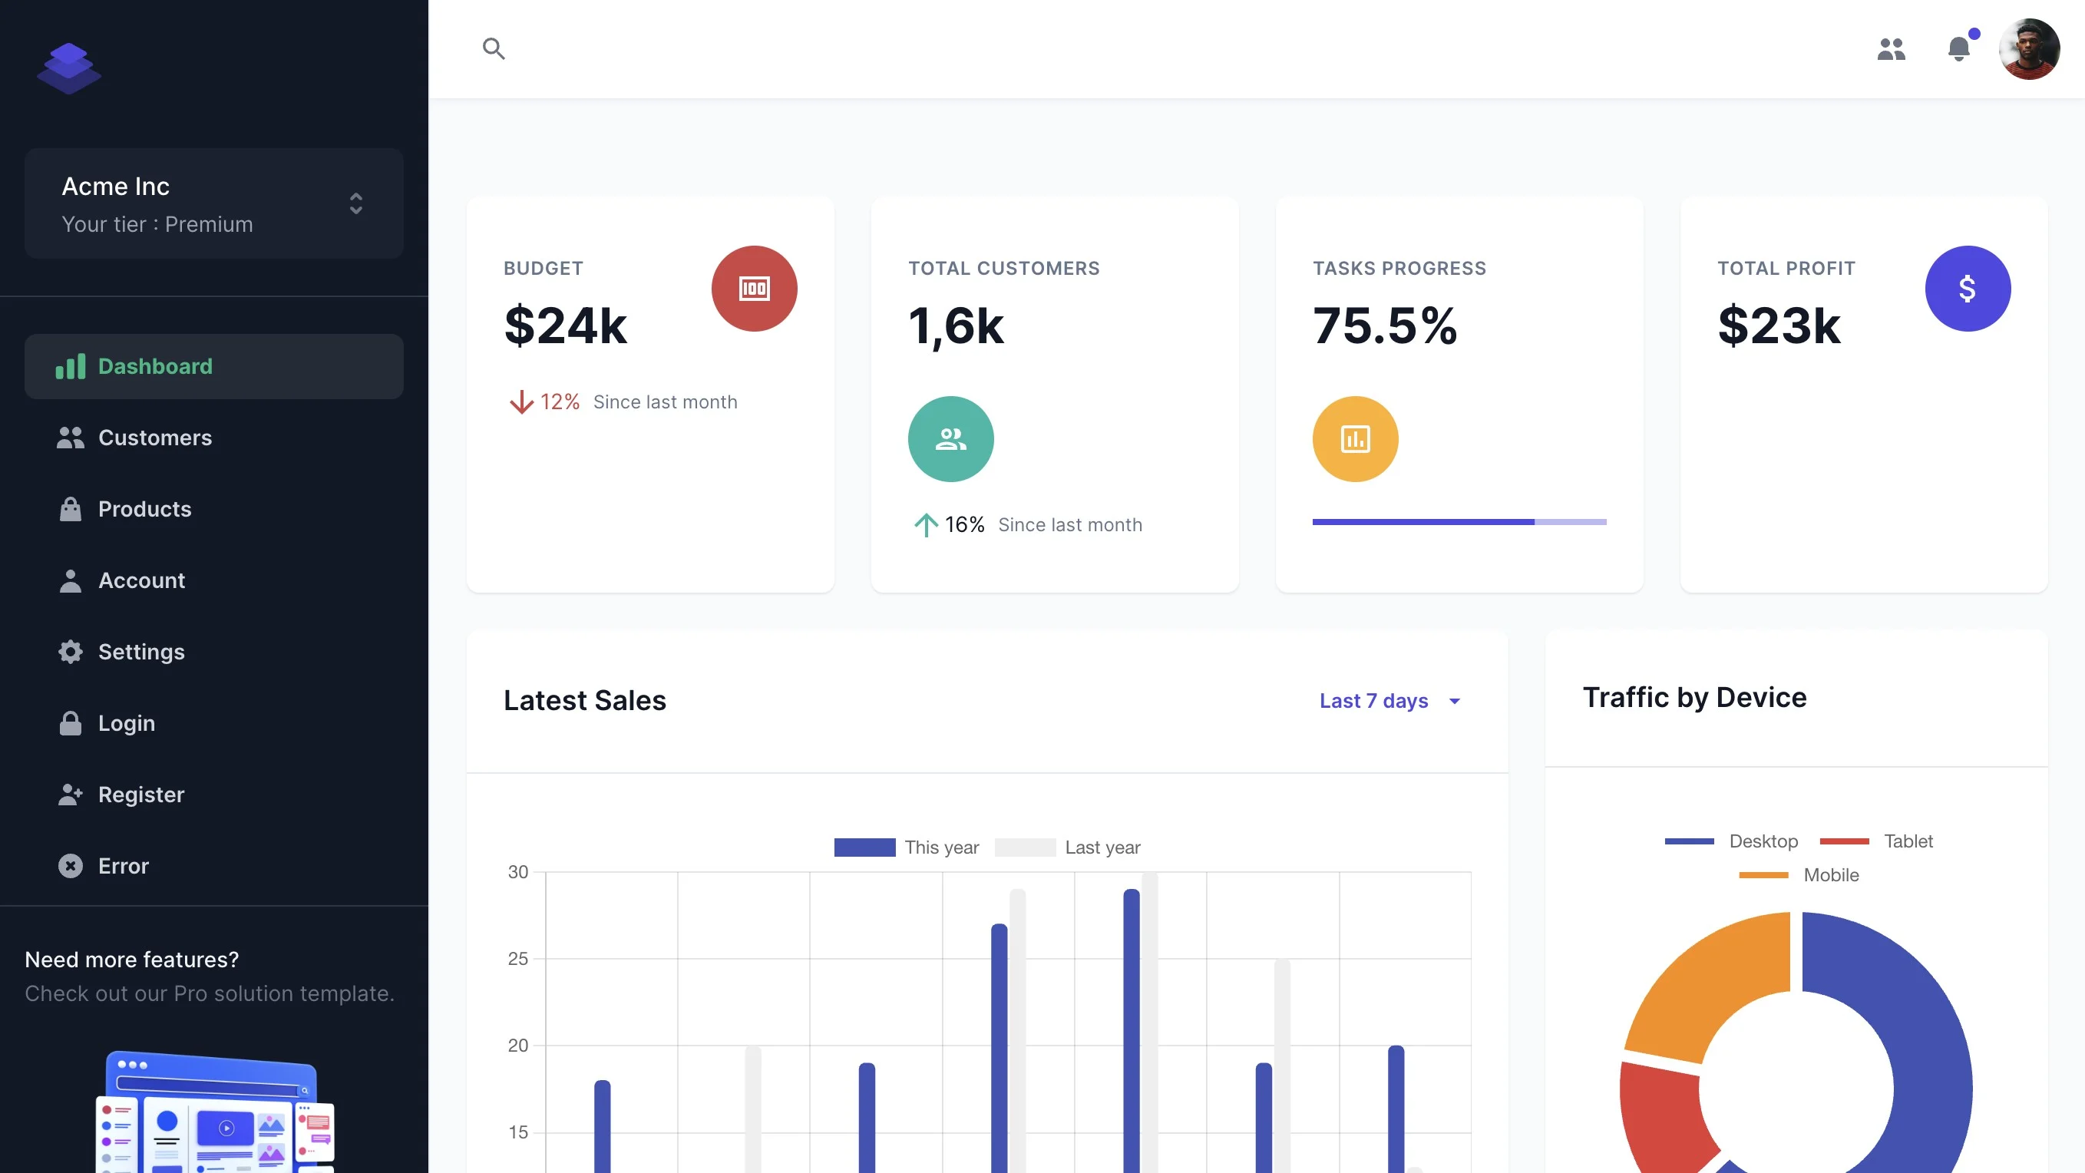2085x1173 pixels.
Task: Click the Error x-circle icon
Action: 71,865
